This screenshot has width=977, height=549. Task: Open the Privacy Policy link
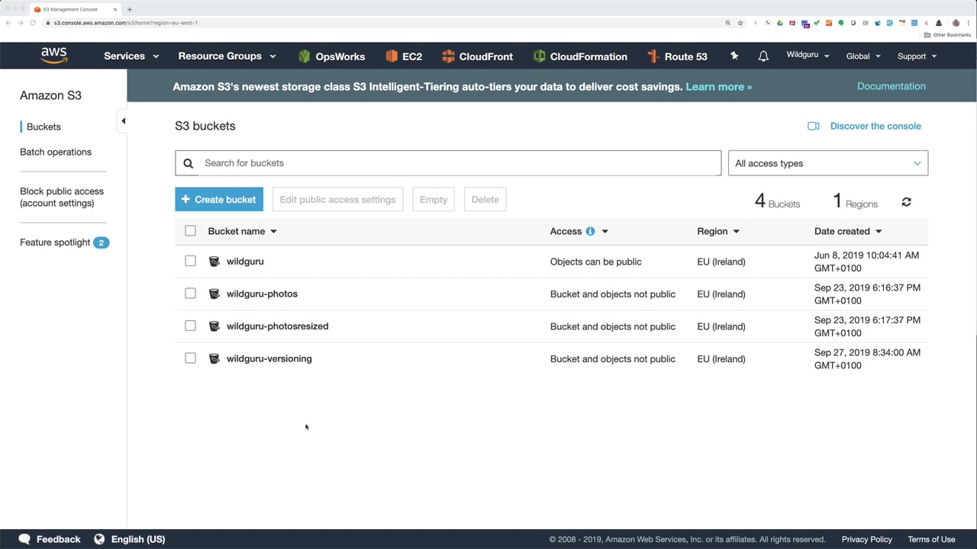click(866, 539)
